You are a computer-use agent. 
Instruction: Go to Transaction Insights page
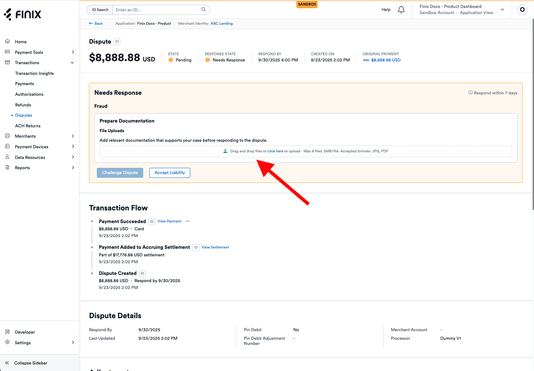34,73
